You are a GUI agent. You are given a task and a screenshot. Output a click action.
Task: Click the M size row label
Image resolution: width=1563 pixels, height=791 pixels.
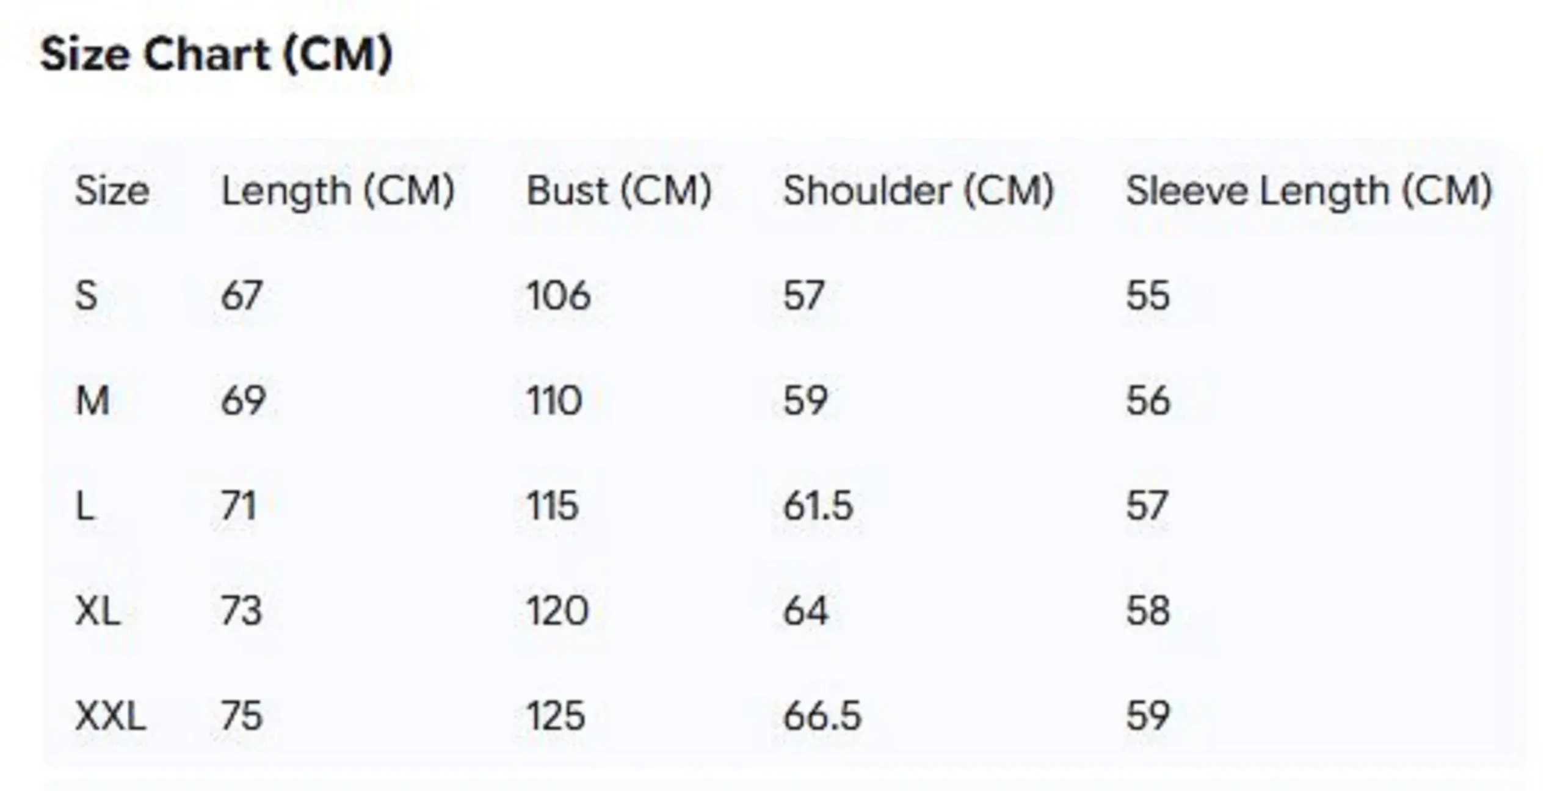click(x=92, y=401)
